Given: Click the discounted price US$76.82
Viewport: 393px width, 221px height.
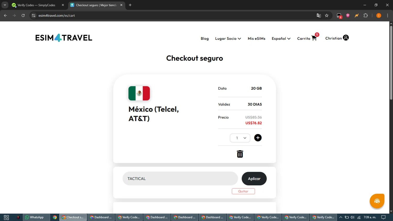Looking at the screenshot, I should [x=253, y=123].
